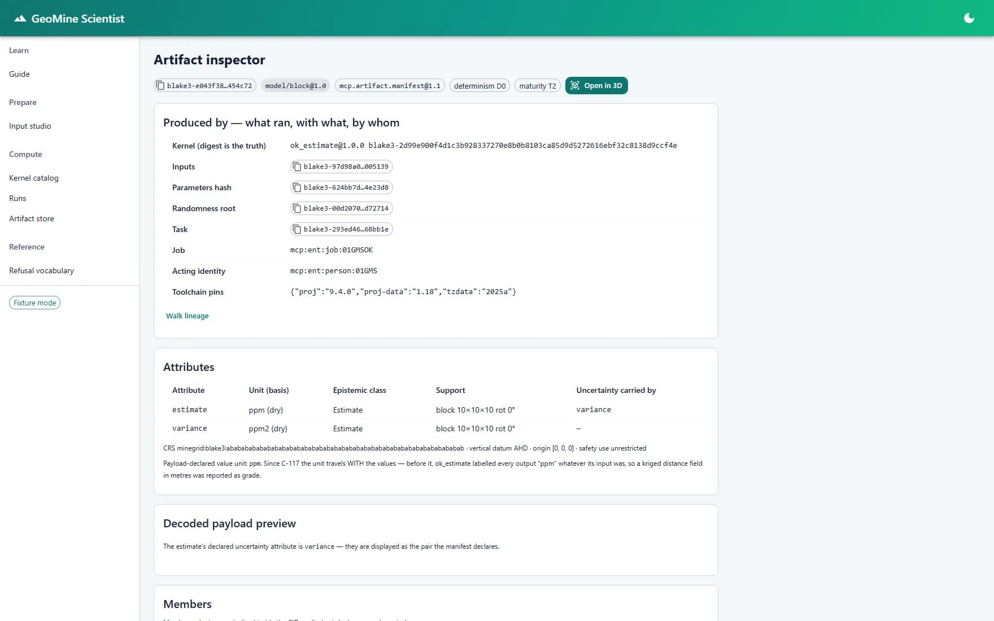Viewport: 994px width, 621px height.
Task: Click the GeoMine Scientist mountain logo
Action: point(20,19)
